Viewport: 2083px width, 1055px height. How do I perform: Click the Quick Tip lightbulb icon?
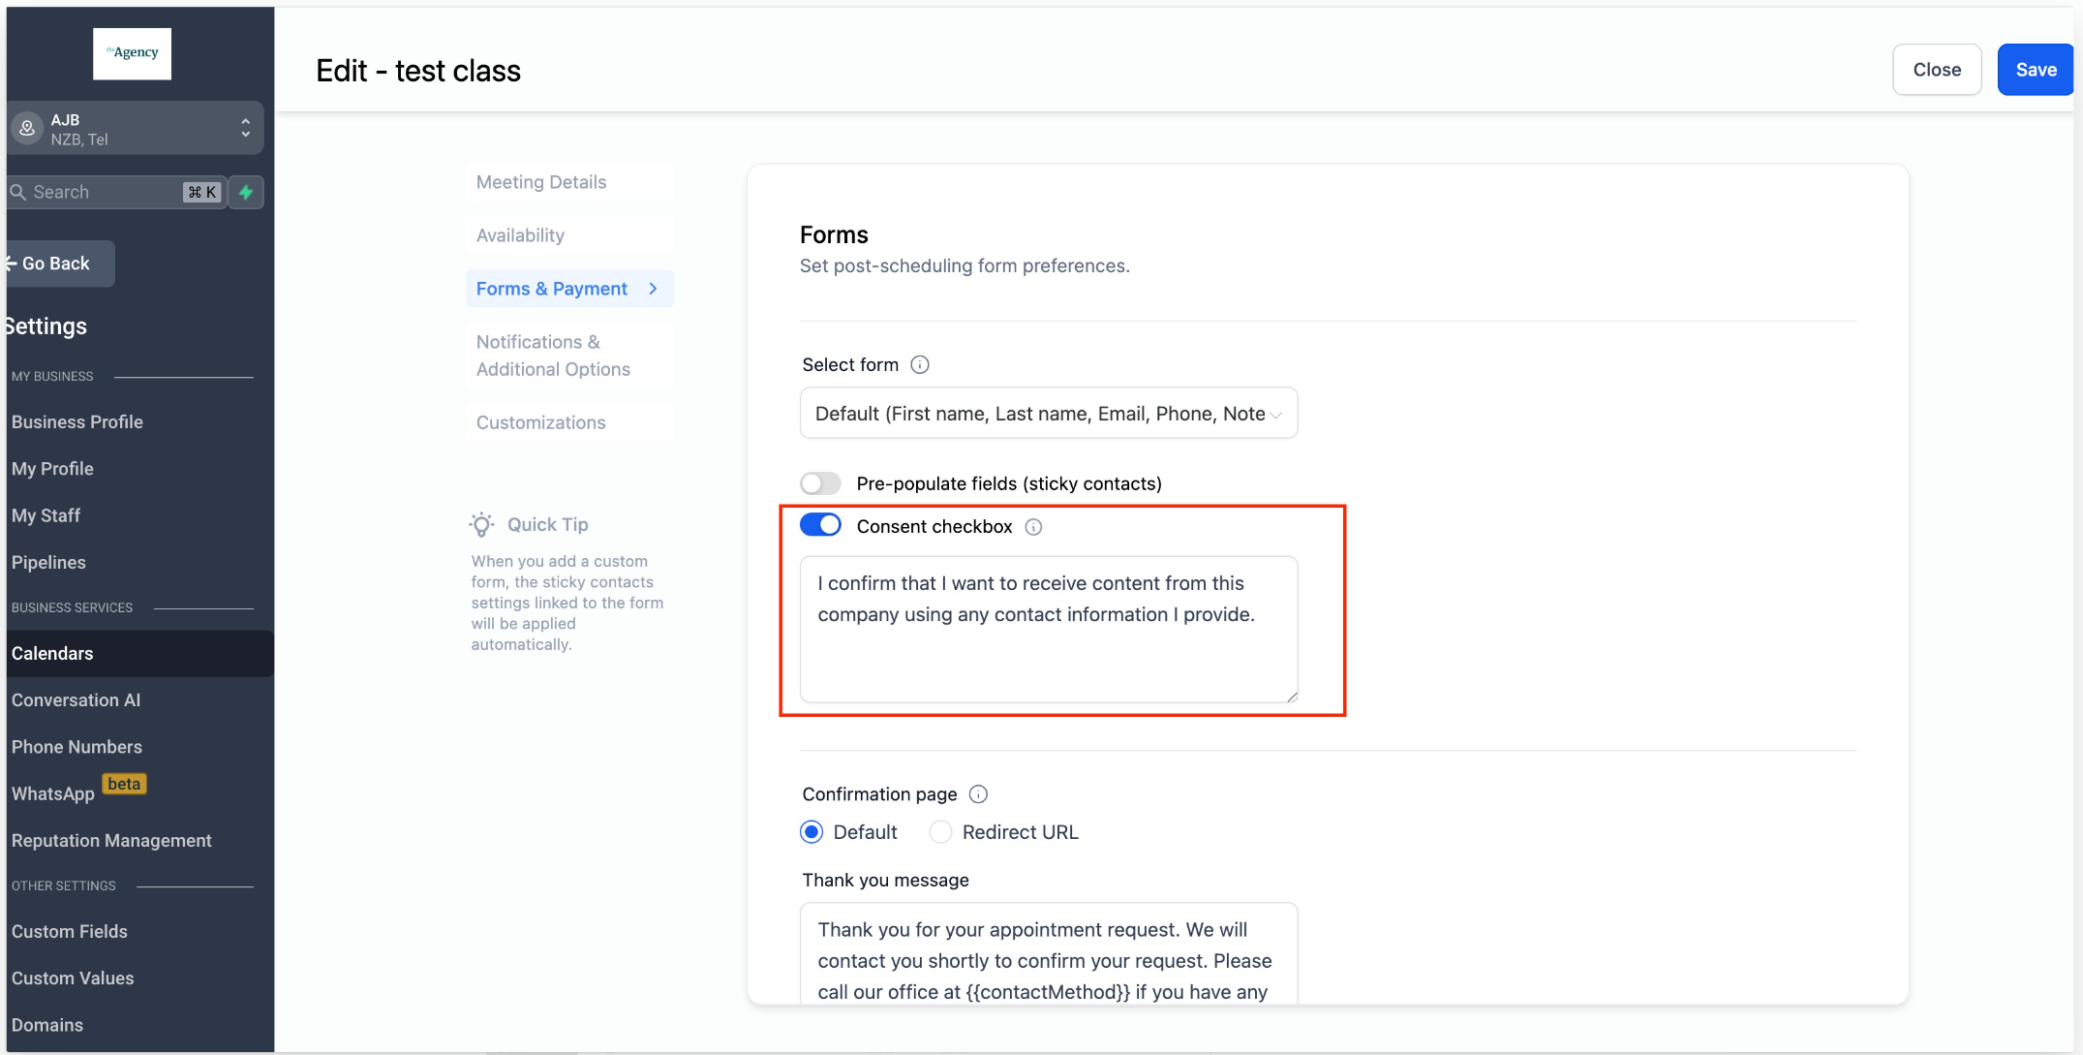[x=481, y=524]
